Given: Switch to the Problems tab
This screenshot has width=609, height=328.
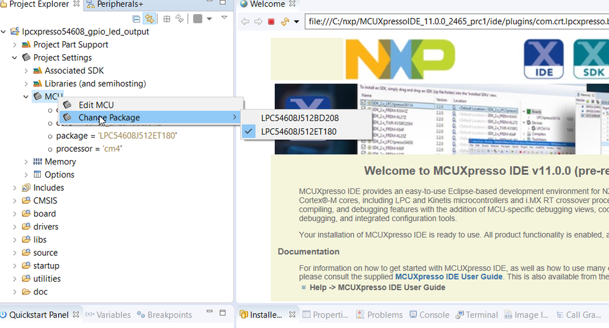Looking at the screenshot, I should click(379, 315).
